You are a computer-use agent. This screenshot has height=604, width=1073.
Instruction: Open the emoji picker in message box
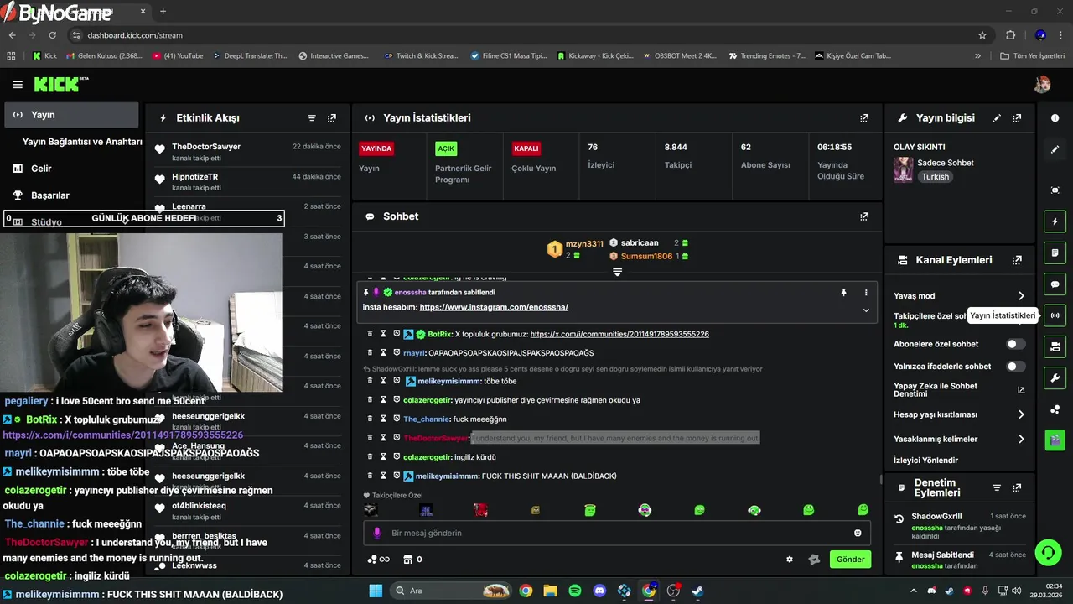[858, 533]
